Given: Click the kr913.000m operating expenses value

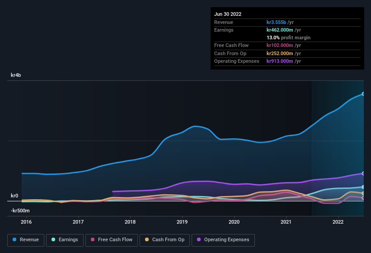Looking at the screenshot, I should [x=280, y=61].
